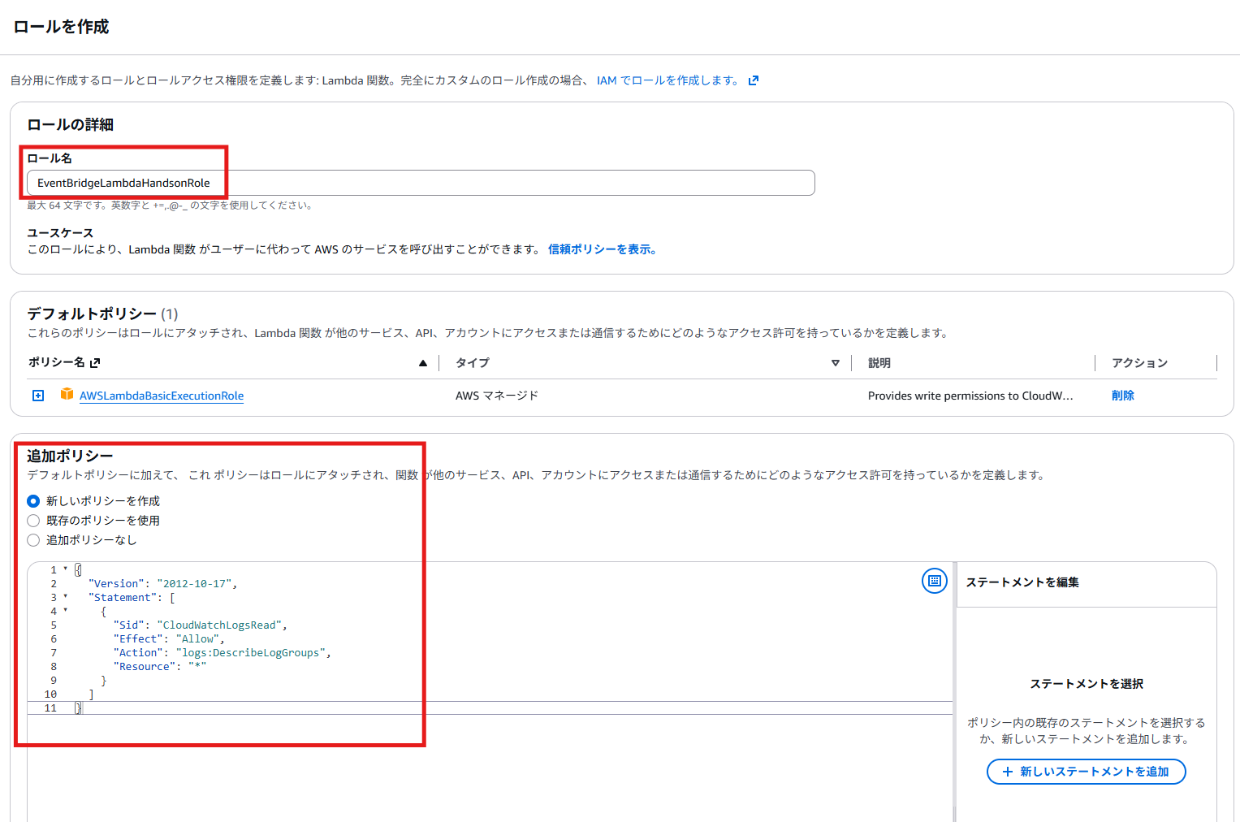
Task: Click the ポリシー名 column header
Action: click(57, 362)
